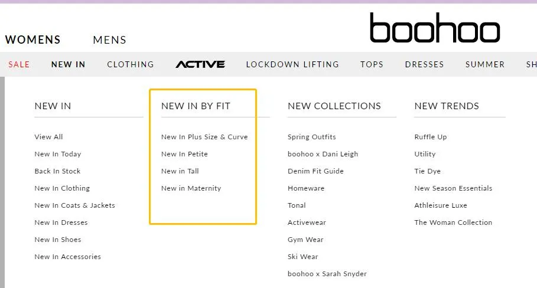Open boohoo x Dani Leigh collection
Image resolution: width=537 pixels, height=288 pixels.
tap(323, 154)
